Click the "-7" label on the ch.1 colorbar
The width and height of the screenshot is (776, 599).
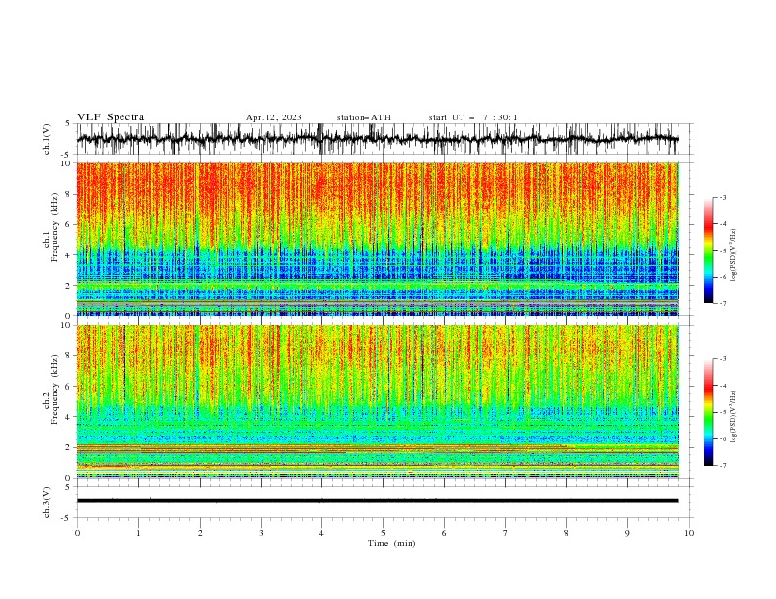[723, 303]
